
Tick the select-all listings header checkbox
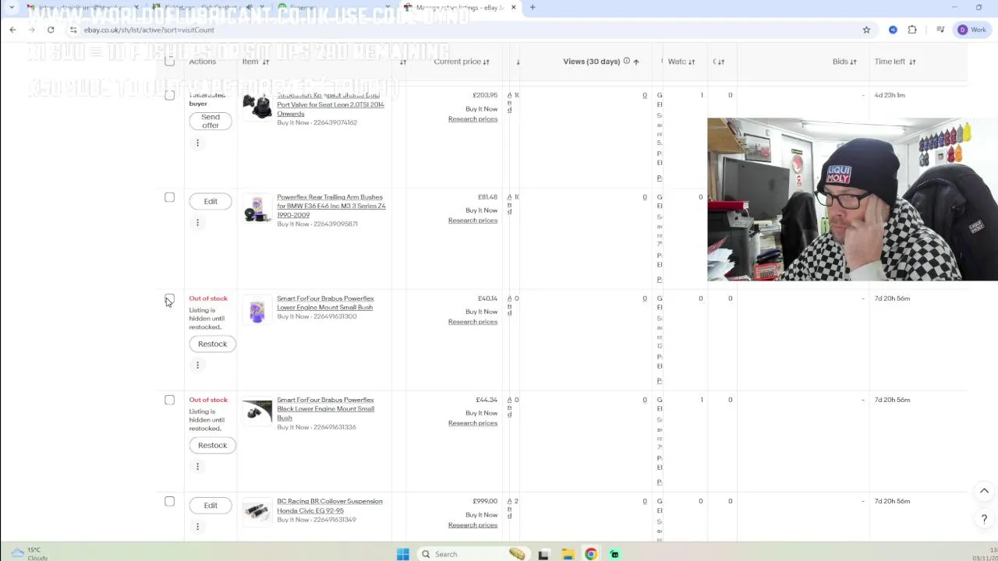coord(169,61)
